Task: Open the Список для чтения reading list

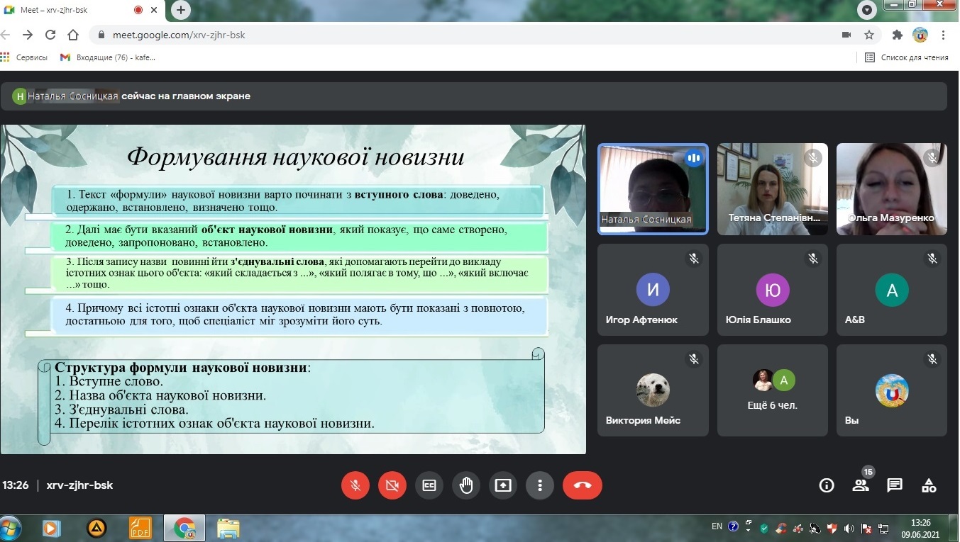Action: (907, 57)
